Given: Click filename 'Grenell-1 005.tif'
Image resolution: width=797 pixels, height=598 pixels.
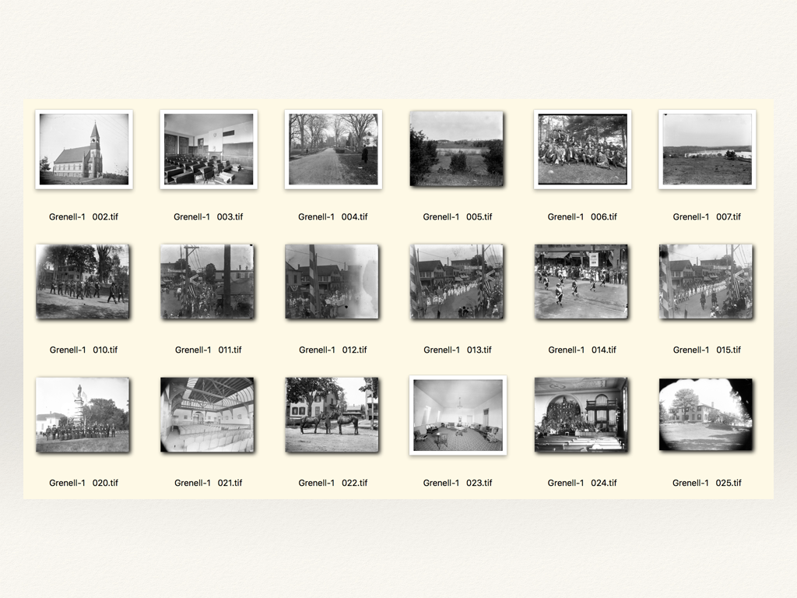Looking at the screenshot, I should (458, 216).
